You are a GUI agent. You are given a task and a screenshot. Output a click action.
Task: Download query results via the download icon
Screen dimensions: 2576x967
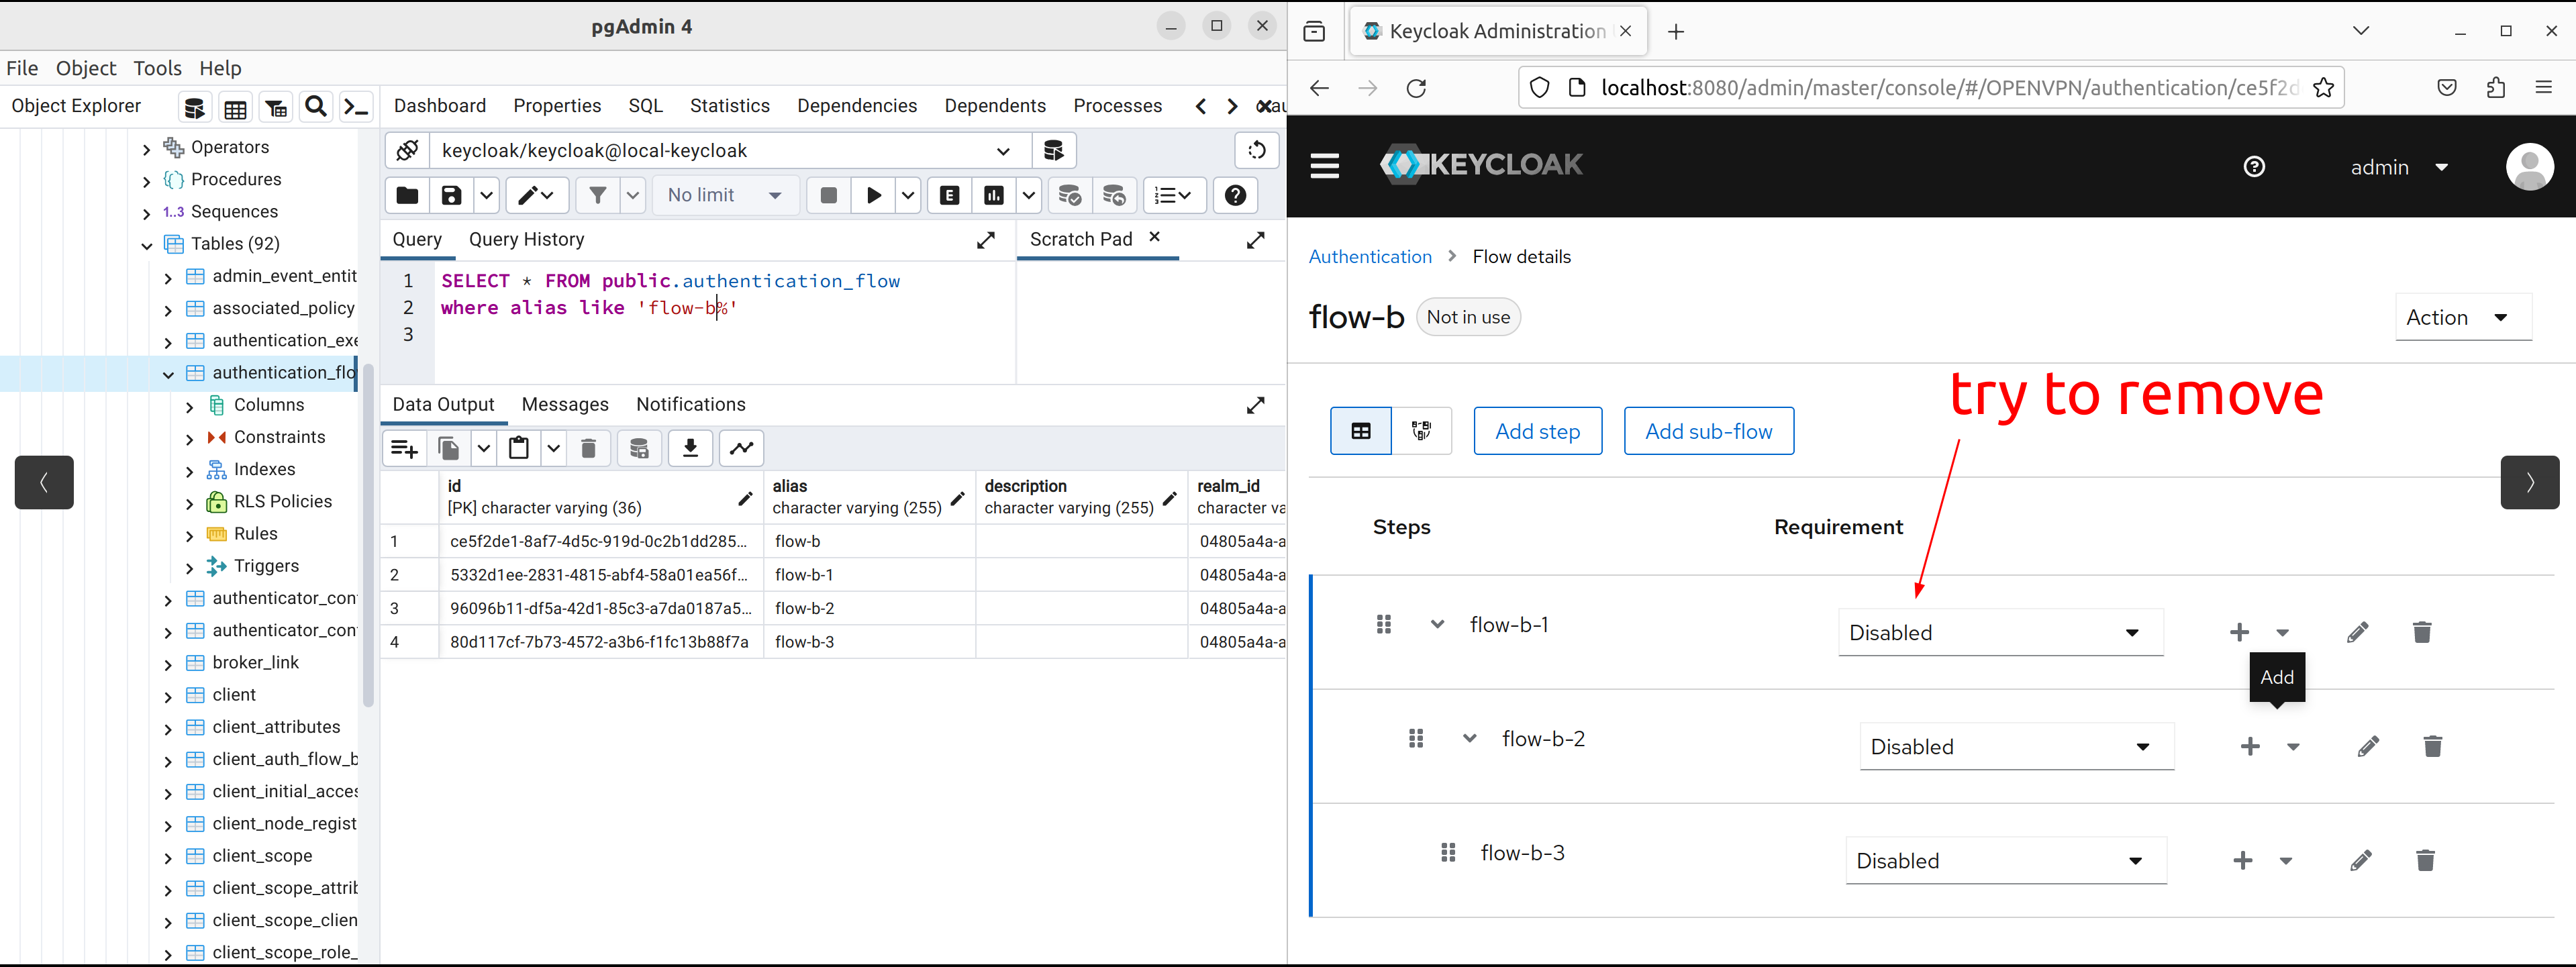coord(689,448)
